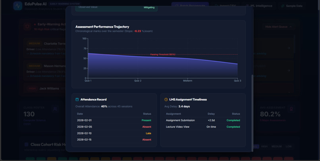Click the 100 y-axis tick label
The width and height of the screenshot is (320, 161).
[x=84, y=38]
